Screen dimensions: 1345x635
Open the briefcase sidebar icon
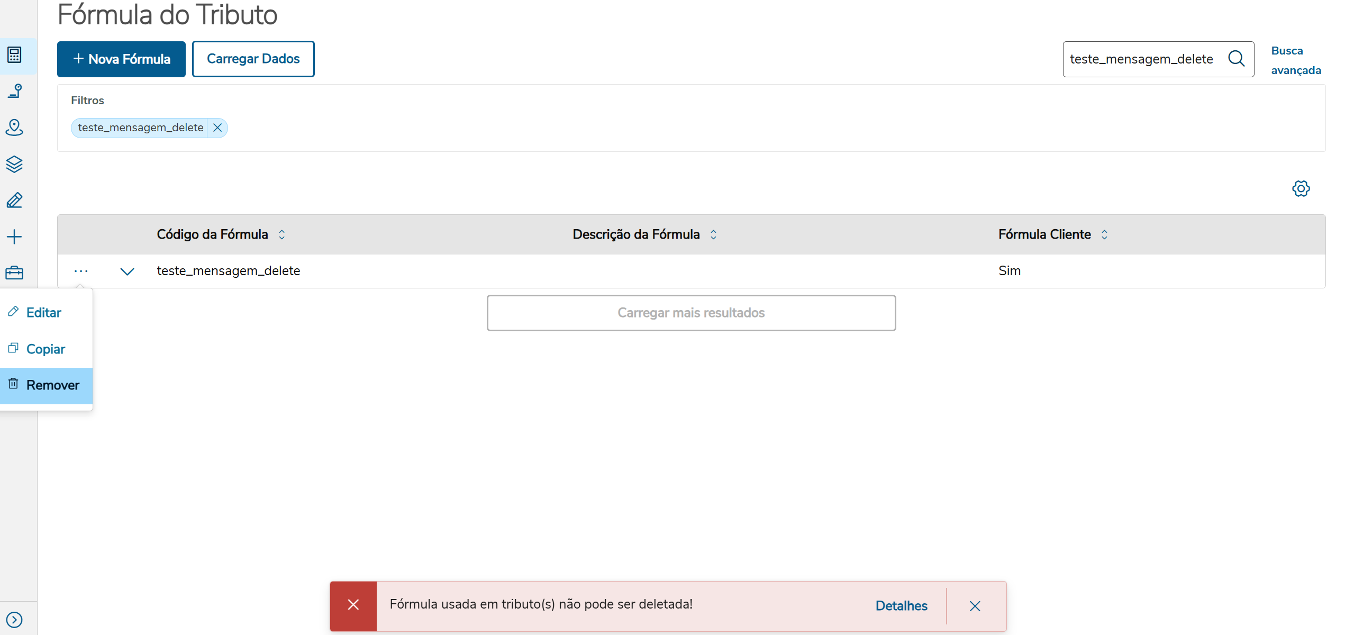pos(14,273)
